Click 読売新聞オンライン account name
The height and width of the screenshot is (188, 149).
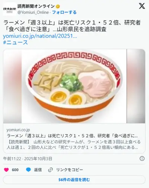pos(36,6)
